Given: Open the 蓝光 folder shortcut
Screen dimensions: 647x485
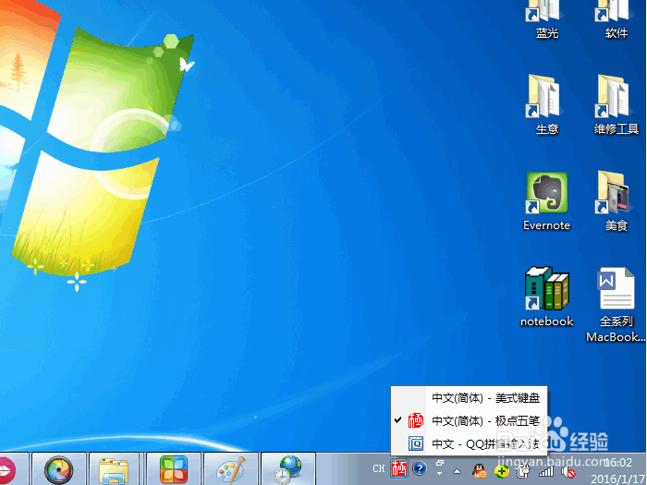Looking at the screenshot, I should (546, 18).
